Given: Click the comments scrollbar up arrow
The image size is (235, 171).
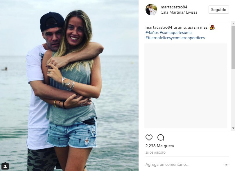Looking at the screenshot, I should [x=233, y=24].
